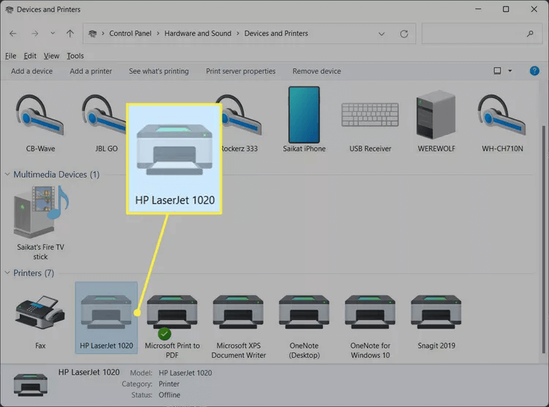Image resolution: width=549 pixels, height=407 pixels.
Task: Open the recent locations dropdown arrow
Action: [53, 33]
